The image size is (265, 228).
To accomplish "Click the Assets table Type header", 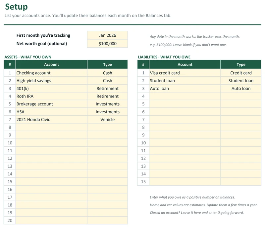I will 107,64.
